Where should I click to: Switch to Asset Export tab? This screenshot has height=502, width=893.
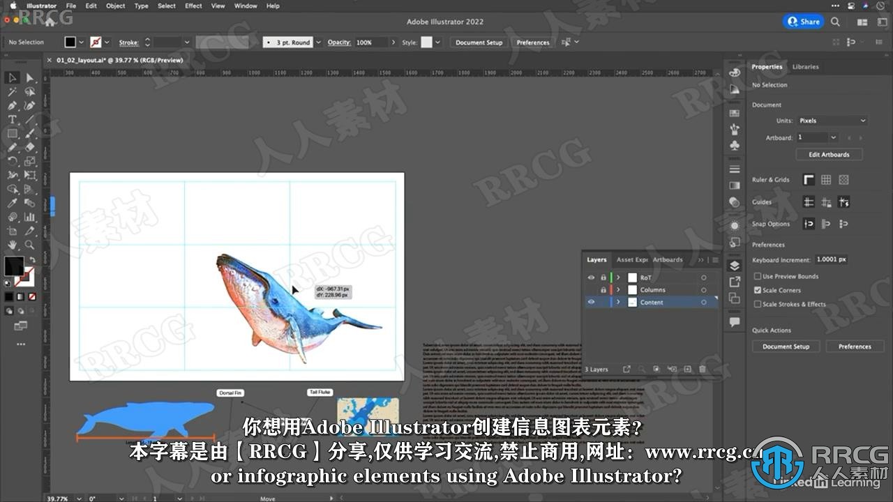[x=632, y=260]
